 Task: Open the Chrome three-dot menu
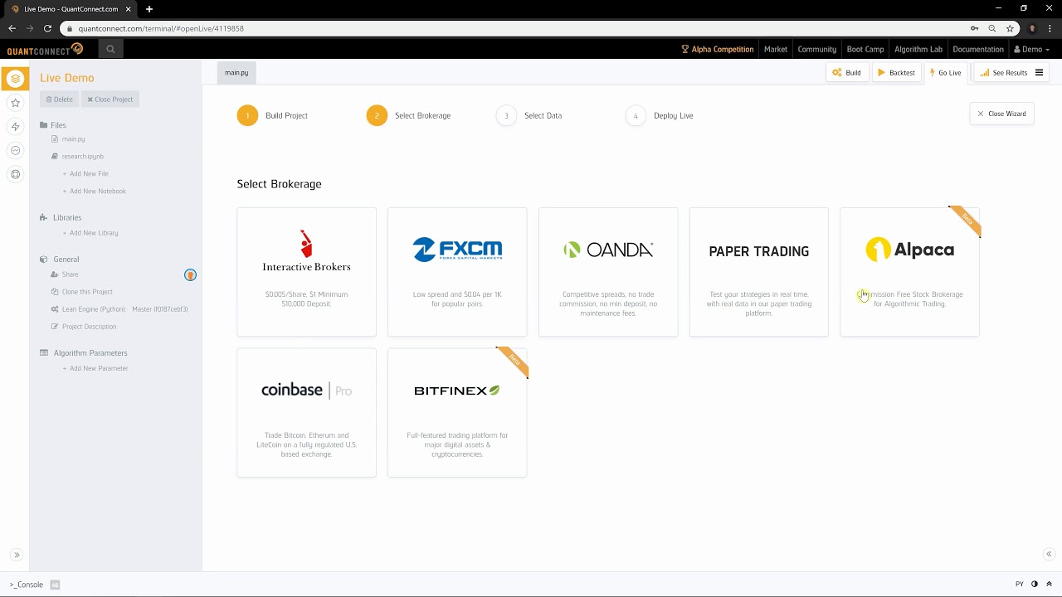pos(1050,28)
